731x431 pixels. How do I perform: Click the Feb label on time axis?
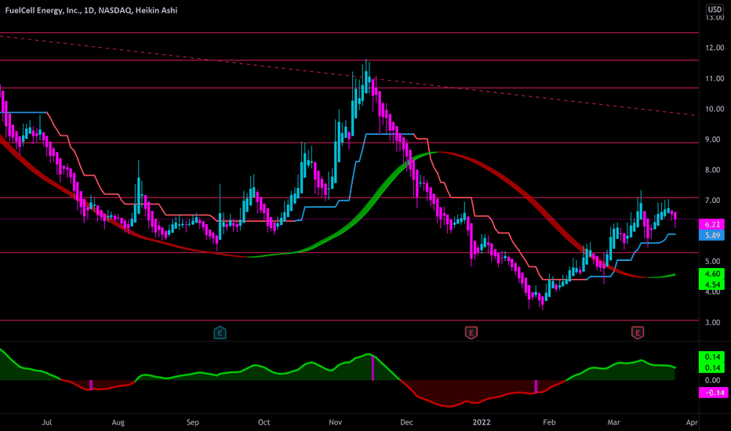pos(549,422)
